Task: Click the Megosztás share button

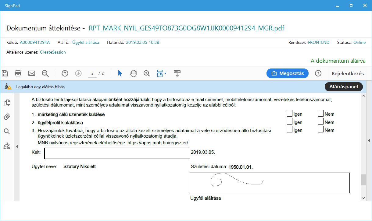Action: [287, 73]
